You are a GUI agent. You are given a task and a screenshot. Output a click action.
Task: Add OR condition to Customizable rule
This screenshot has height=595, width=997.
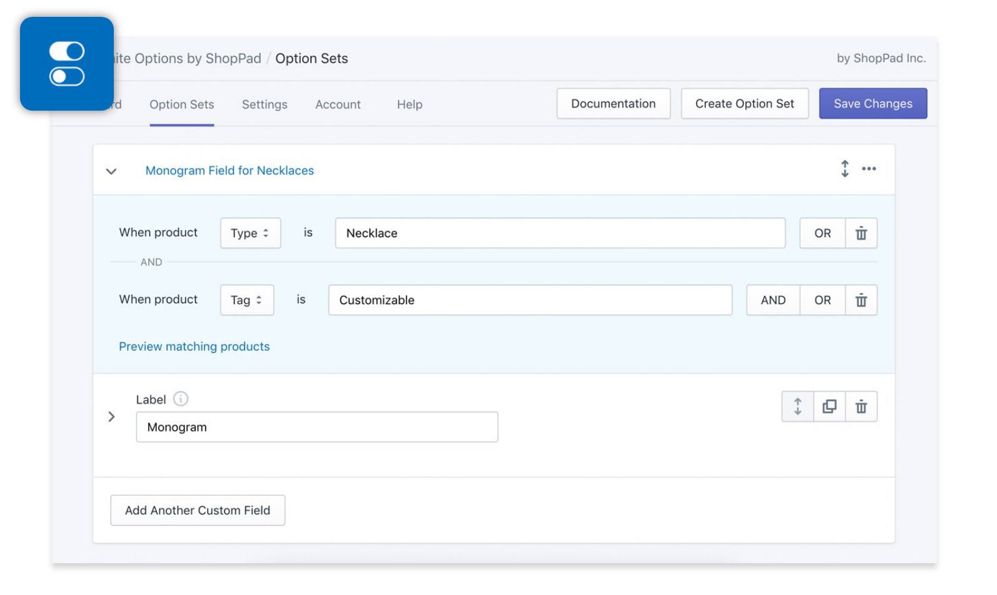(x=822, y=300)
